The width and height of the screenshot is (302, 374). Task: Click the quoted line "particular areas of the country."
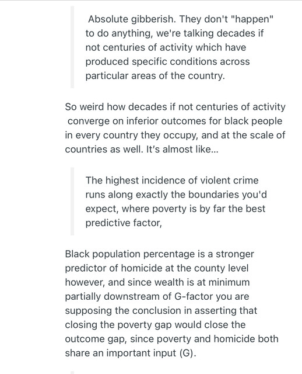pyautogui.click(x=155, y=75)
